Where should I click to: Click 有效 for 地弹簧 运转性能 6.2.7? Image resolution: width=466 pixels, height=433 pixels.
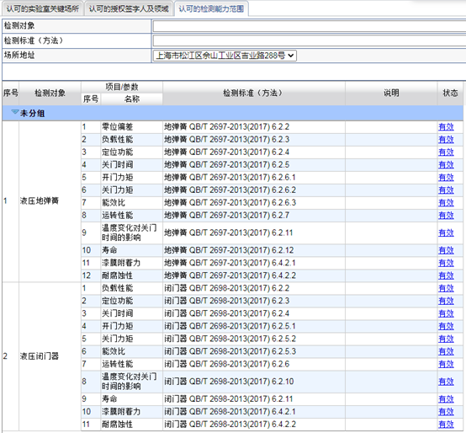(446, 215)
